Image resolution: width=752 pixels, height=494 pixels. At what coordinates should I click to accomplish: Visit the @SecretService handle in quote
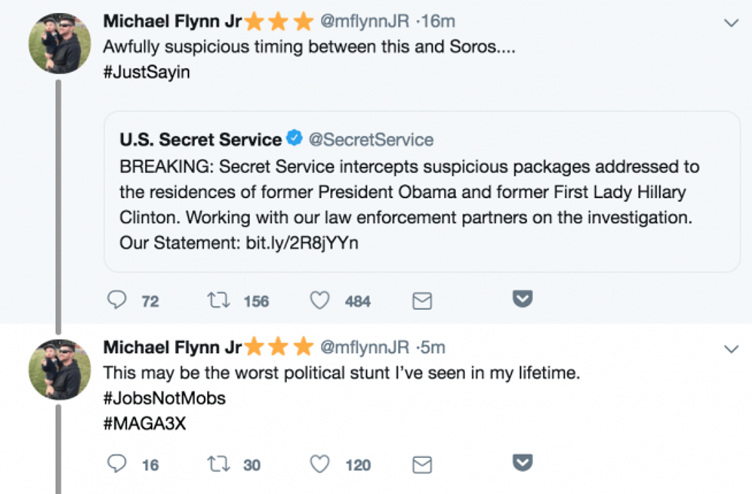pos(371,140)
